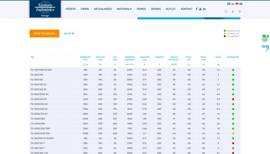Select row TD-500/150 3V
Image resolution: width=270 pixels, height=154 pixels.
(x=135, y=84)
